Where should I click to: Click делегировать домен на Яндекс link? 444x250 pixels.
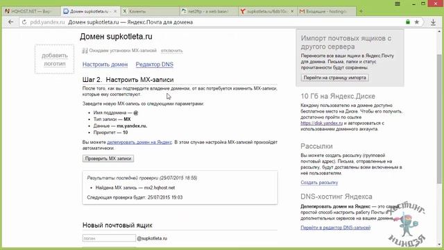coord(139,142)
